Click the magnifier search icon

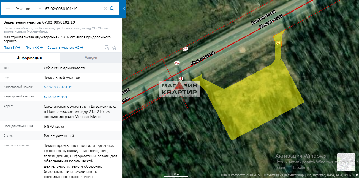click(x=112, y=8)
